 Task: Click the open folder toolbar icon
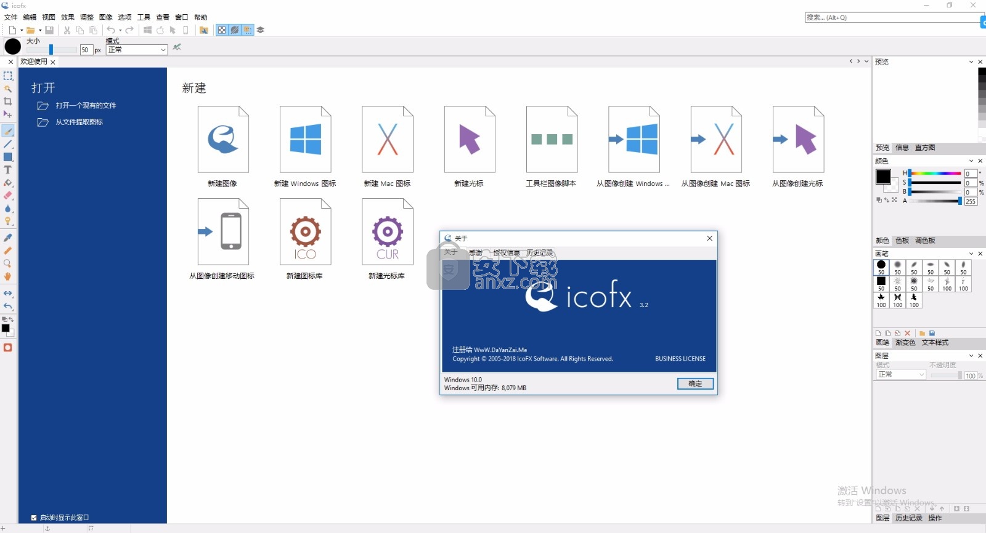click(x=30, y=30)
